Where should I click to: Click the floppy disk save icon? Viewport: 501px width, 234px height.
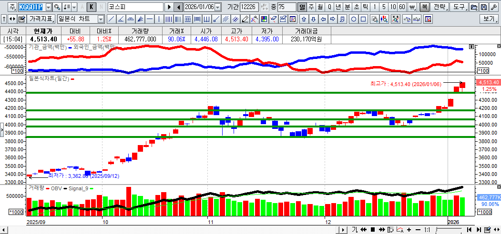click(x=483, y=7)
